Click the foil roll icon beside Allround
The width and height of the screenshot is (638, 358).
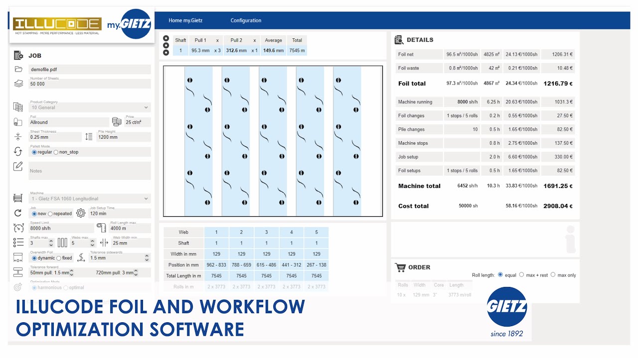coord(18,122)
